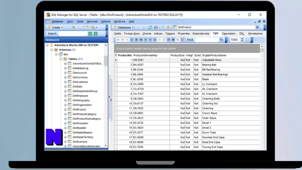Click the edit record up-triangle icon
Viewport: 302px width, 170px height.
[x=155, y=40]
